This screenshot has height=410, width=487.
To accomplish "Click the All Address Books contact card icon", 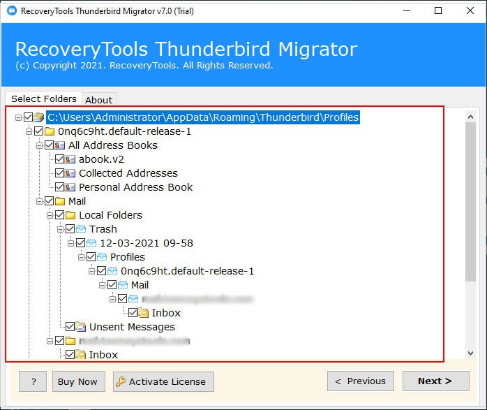I will tap(59, 145).
